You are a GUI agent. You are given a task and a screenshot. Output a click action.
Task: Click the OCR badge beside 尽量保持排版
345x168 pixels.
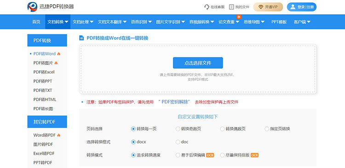point(254,155)
